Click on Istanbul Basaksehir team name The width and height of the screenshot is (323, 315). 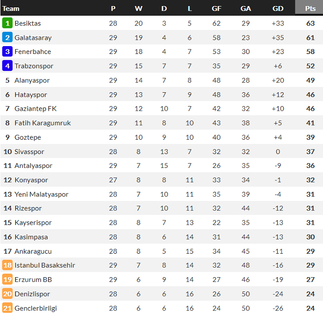coord(45,265)
